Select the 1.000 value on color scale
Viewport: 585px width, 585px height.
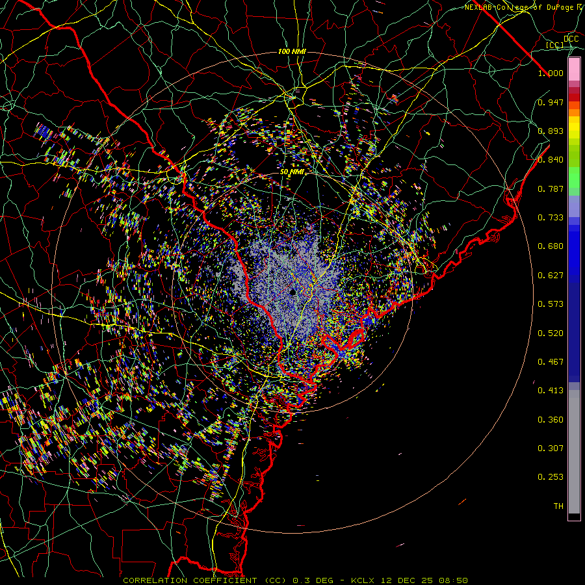pos(551,73)
